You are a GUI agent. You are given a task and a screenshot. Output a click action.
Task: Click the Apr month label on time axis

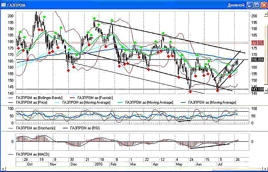pyautogui.click(x=156, y=164)
